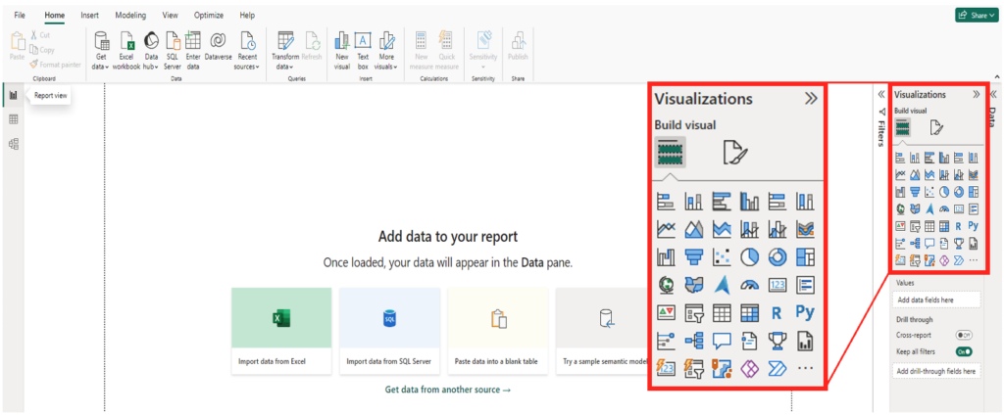Screen dimensions: 1004x415
Task: Toggle the Cross-report drill through switch
Action: pos(963,335)
